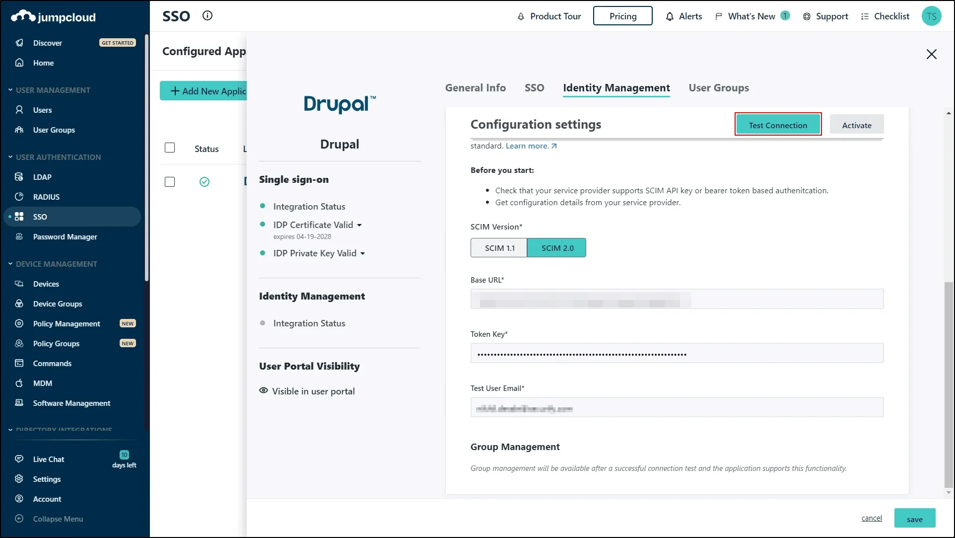The width and height of the screenshot is (955, 538).
Task: Switch to the SSO tab
Action: [x=534, y=88]
